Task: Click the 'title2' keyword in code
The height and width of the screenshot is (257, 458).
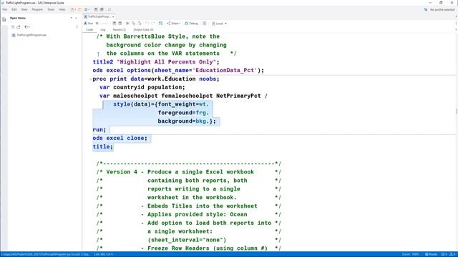Action: pos(103,62)
